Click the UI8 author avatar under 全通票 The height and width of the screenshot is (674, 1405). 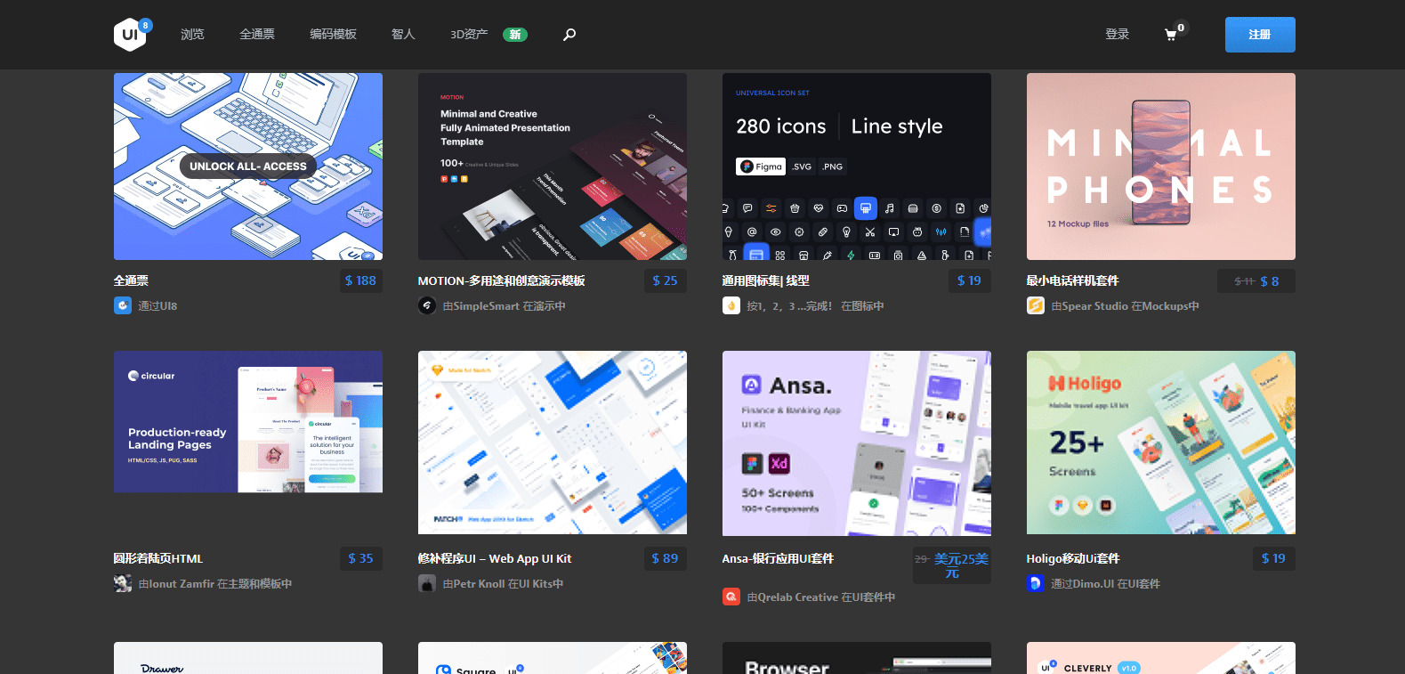point(123,305)
